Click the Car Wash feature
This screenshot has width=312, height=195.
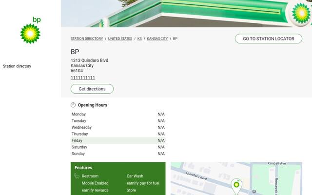coord(135,176)
